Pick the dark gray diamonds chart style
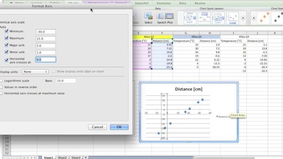This screenshot has width=283, height=159. click(278, 18)
